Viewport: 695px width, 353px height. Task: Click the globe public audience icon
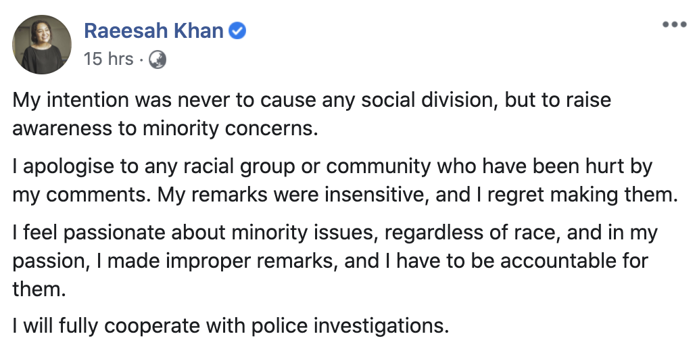pos(158,60)
